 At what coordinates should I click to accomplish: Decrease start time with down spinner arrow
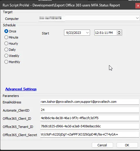coord(119,34)
